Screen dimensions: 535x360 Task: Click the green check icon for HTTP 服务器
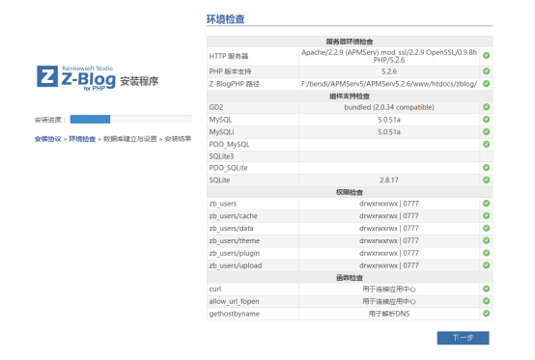pyautogui.click(x=486, y=55)
